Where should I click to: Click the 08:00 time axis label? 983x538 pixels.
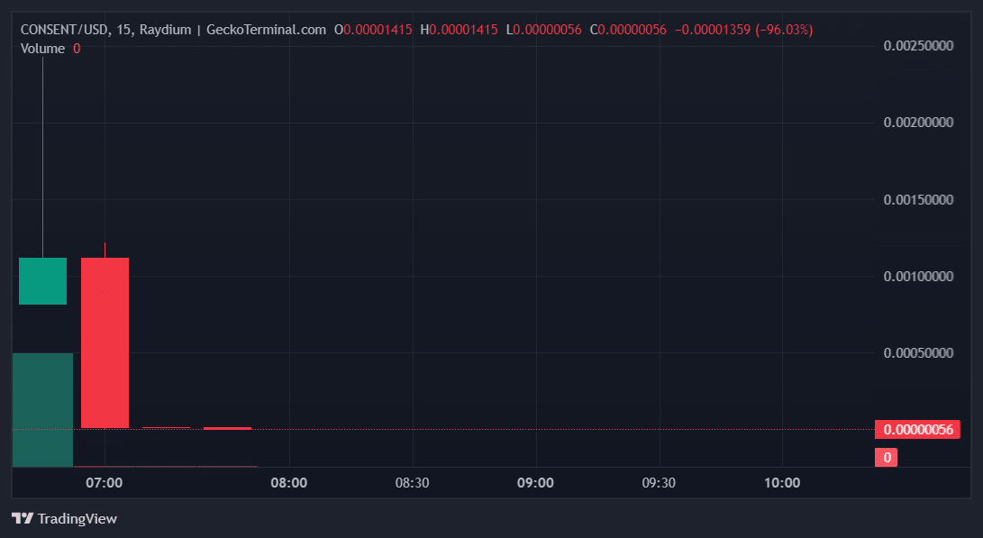[289, 483]
